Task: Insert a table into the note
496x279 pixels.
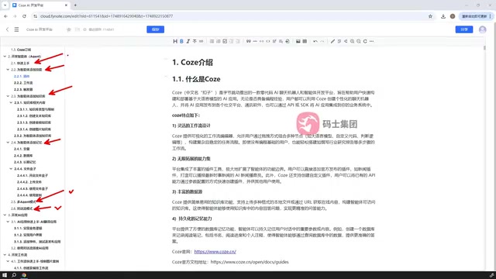Action: [x=305, y=41]
